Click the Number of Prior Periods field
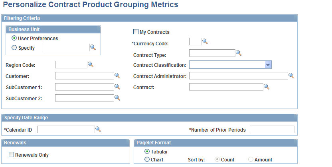 [x=272, y=129]
